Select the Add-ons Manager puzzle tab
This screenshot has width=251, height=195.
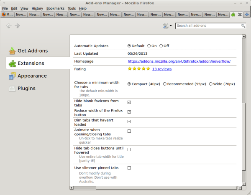(x=233, y=15)
